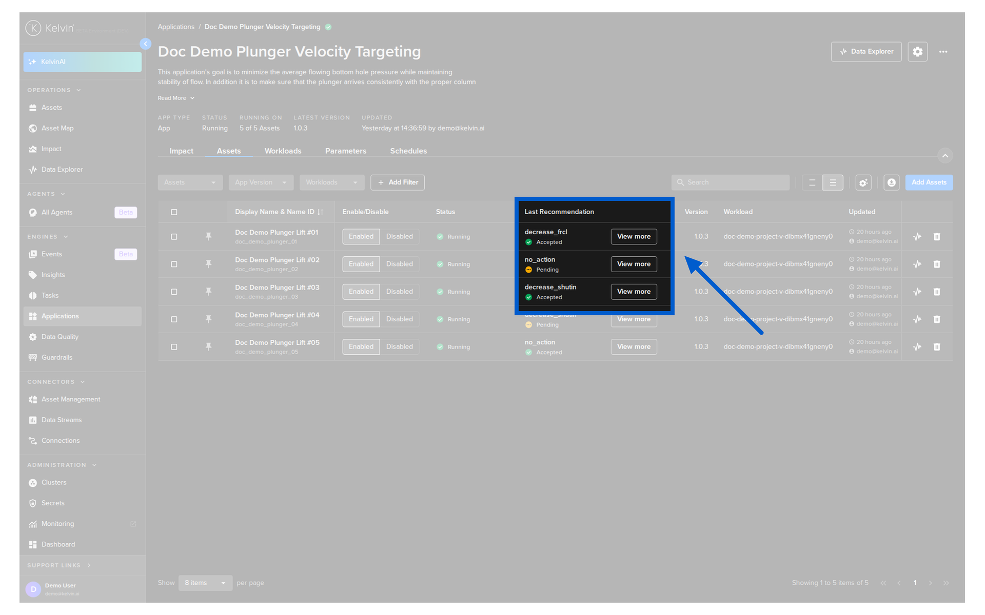The height and width of the screenshot is (615, 985).
Task: Open Insights in the sidebar
Action: coord(82,275)
